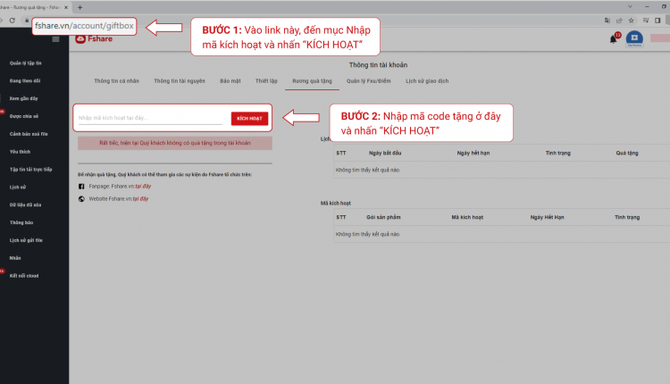
Task: Open a new browser tab
Action: point(80,7)
